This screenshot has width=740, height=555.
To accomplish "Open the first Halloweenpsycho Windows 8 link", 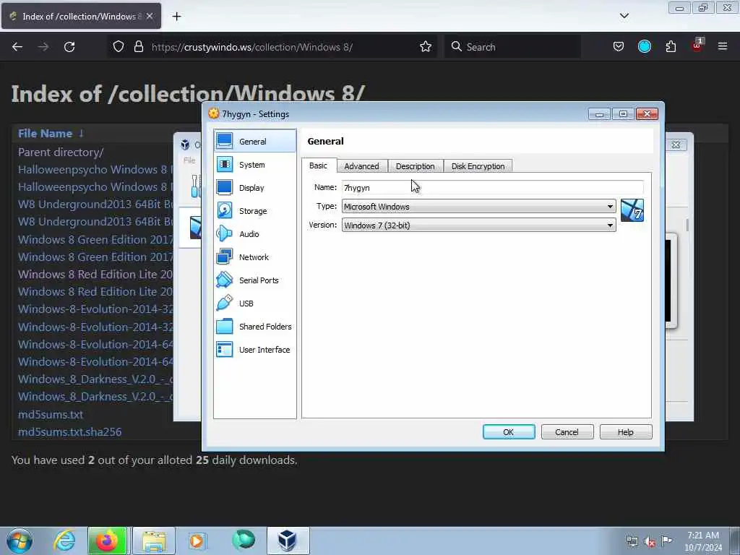I will [95, 169].
